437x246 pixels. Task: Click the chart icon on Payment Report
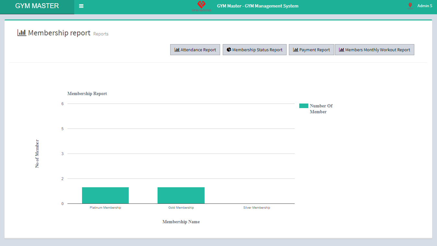coord(295,50)
